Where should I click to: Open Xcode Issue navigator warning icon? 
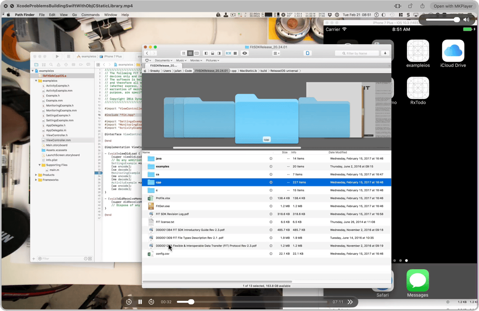pyautogui.click(x=58, y=65)
